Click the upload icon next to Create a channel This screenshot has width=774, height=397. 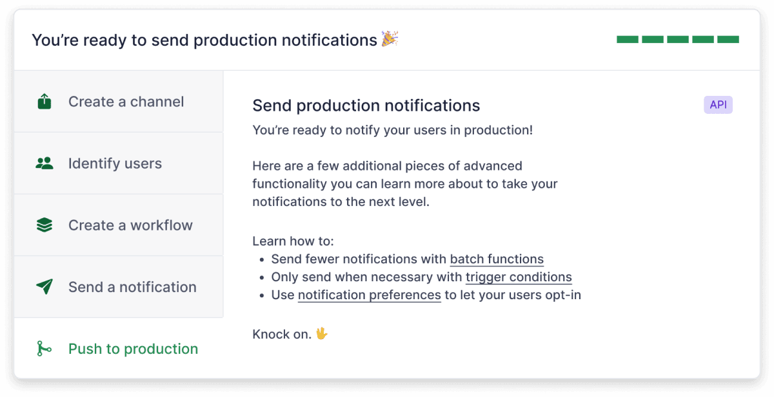point(45,101)
